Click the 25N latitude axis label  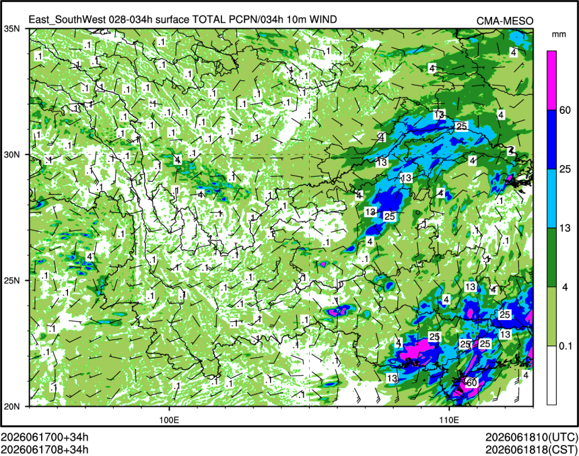(x=11, y=280)
